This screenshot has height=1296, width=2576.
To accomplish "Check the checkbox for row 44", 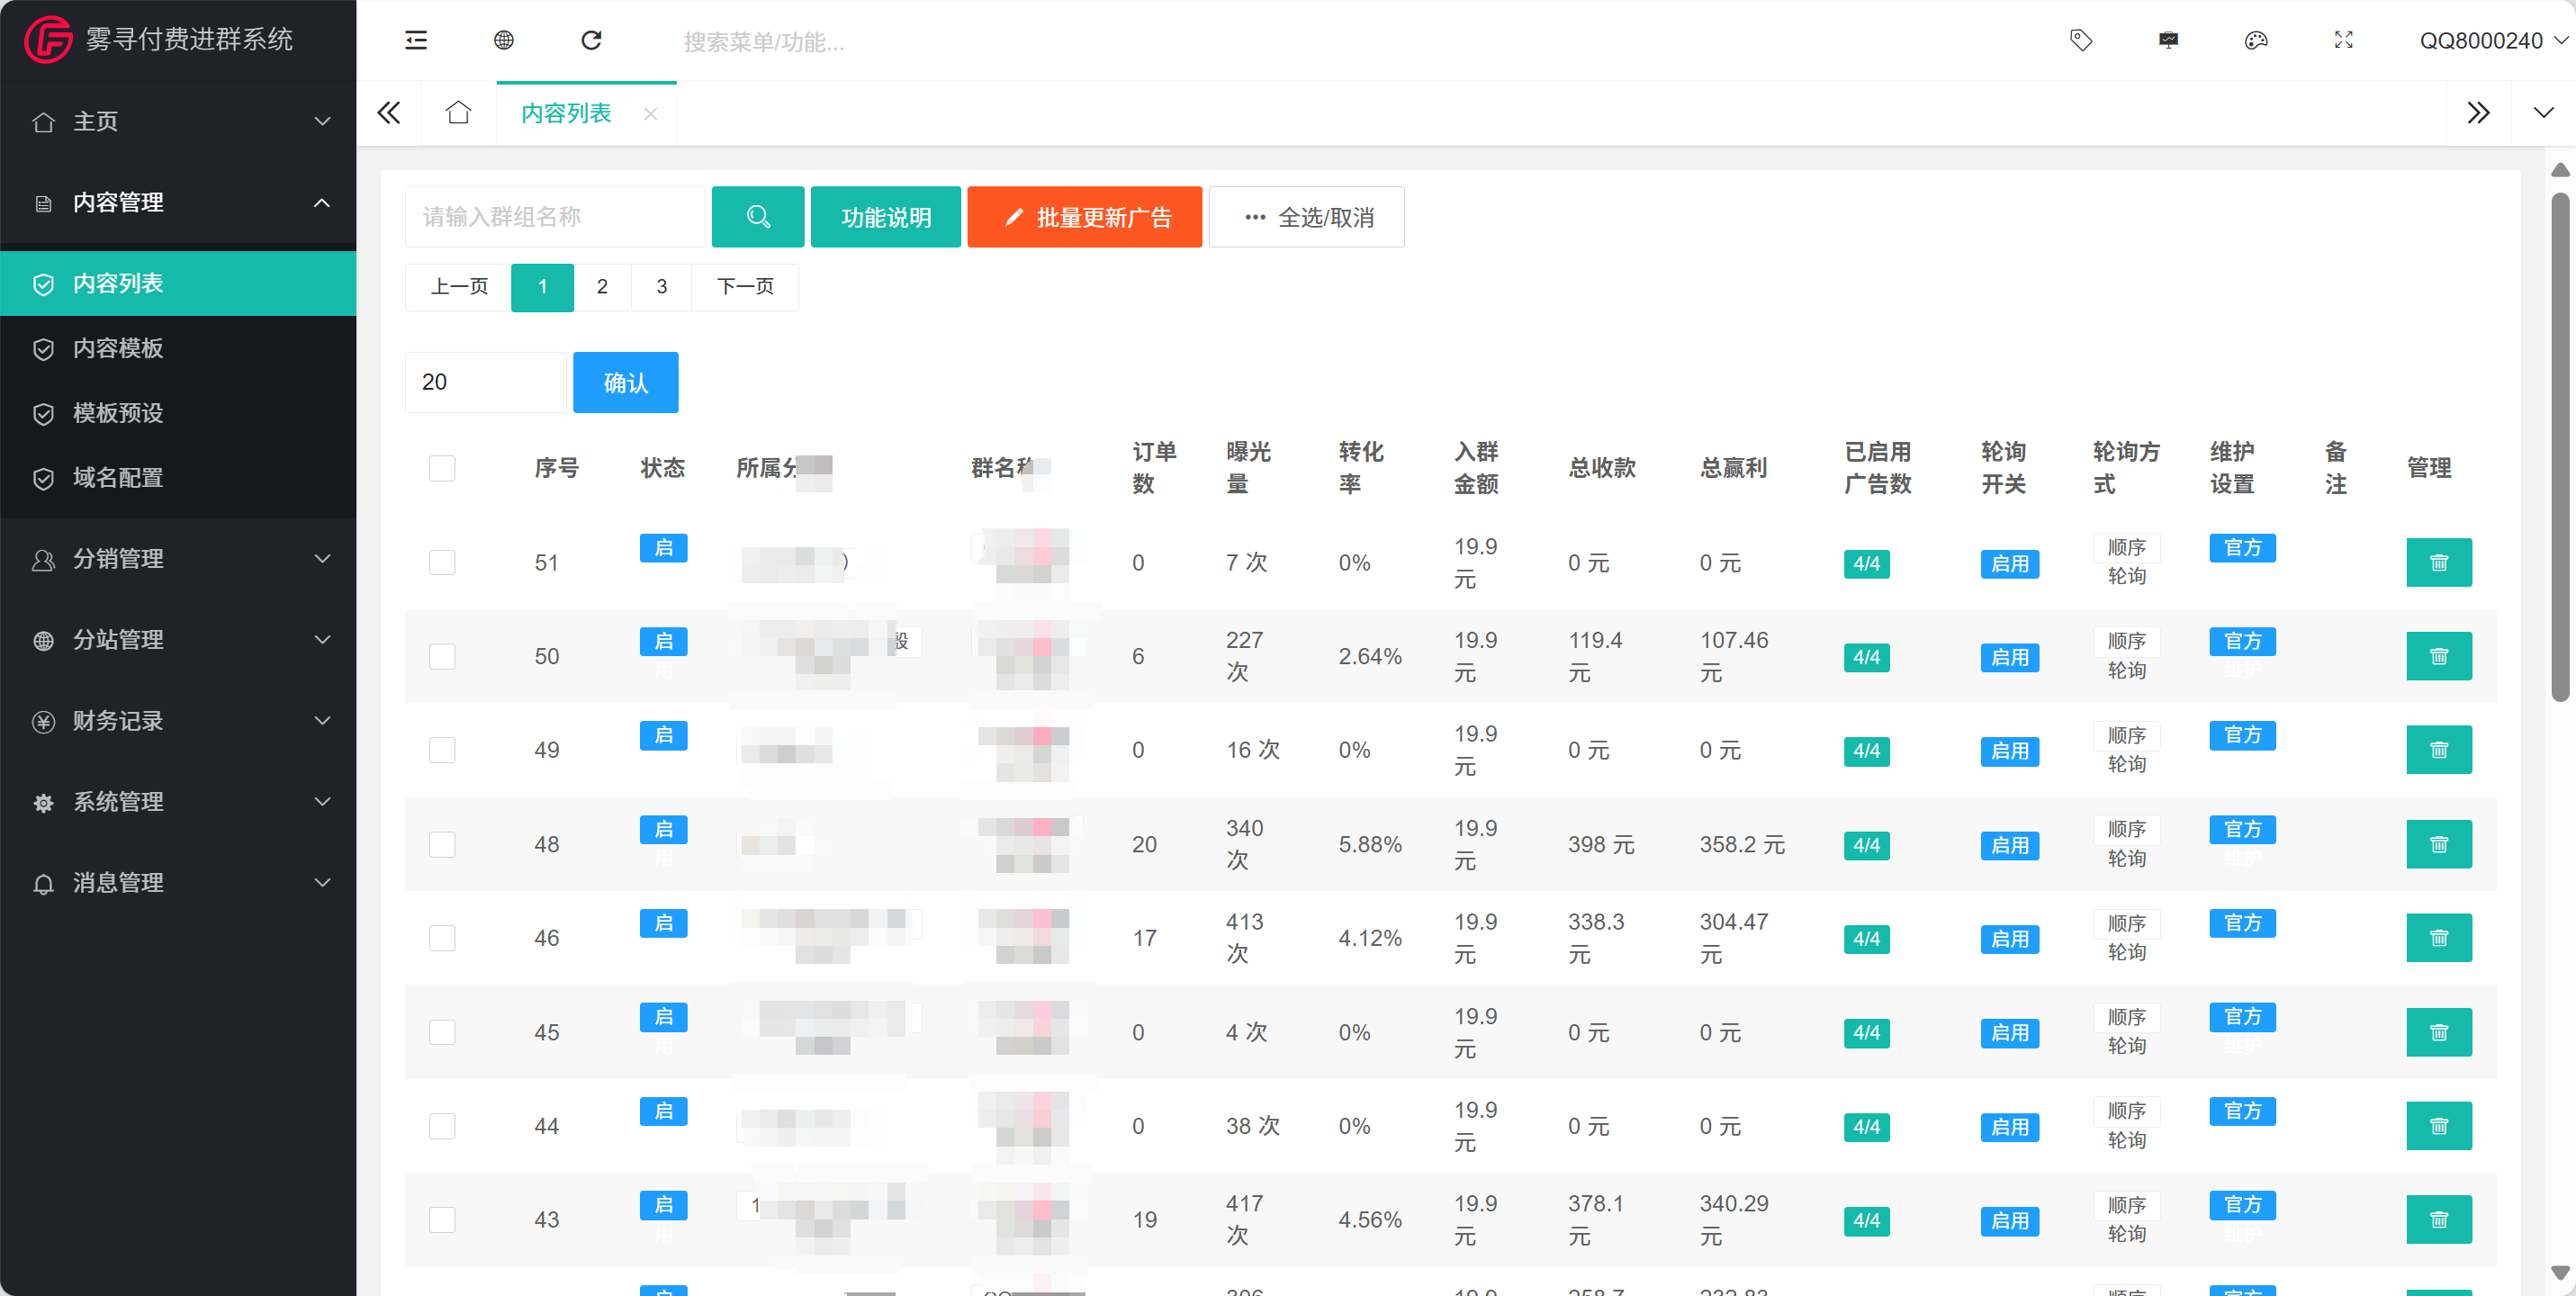I will pos(442,1126).
